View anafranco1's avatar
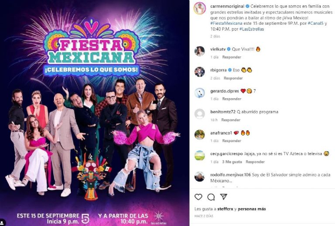335x226 pixels. point(199,135)
